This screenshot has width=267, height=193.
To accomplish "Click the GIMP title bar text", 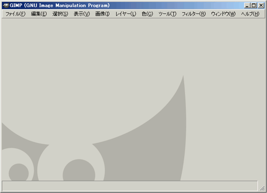I will (60, 5).
